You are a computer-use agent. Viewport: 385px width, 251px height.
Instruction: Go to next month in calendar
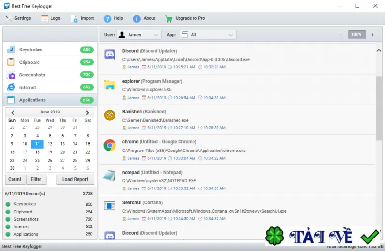(87, 113)
